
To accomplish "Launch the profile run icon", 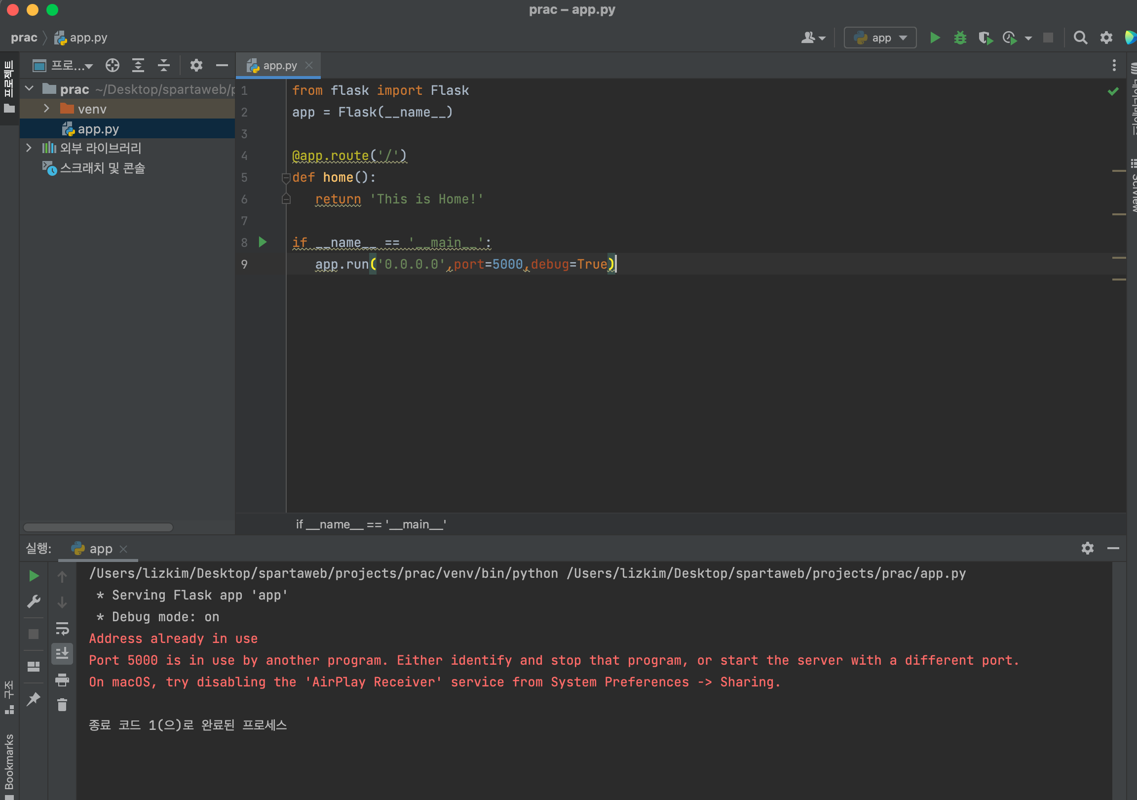I will 1010,38.
